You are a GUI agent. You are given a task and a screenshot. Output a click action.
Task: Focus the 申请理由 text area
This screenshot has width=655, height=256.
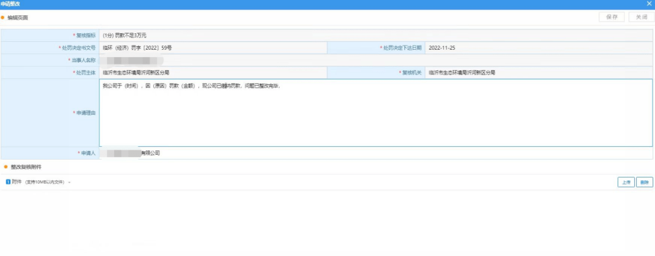tap(375, 113)
